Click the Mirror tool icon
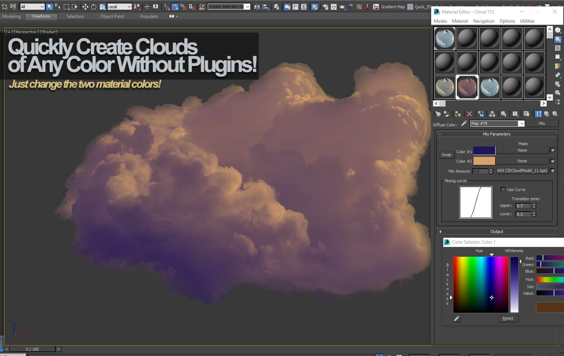 [x=257, y=7]
